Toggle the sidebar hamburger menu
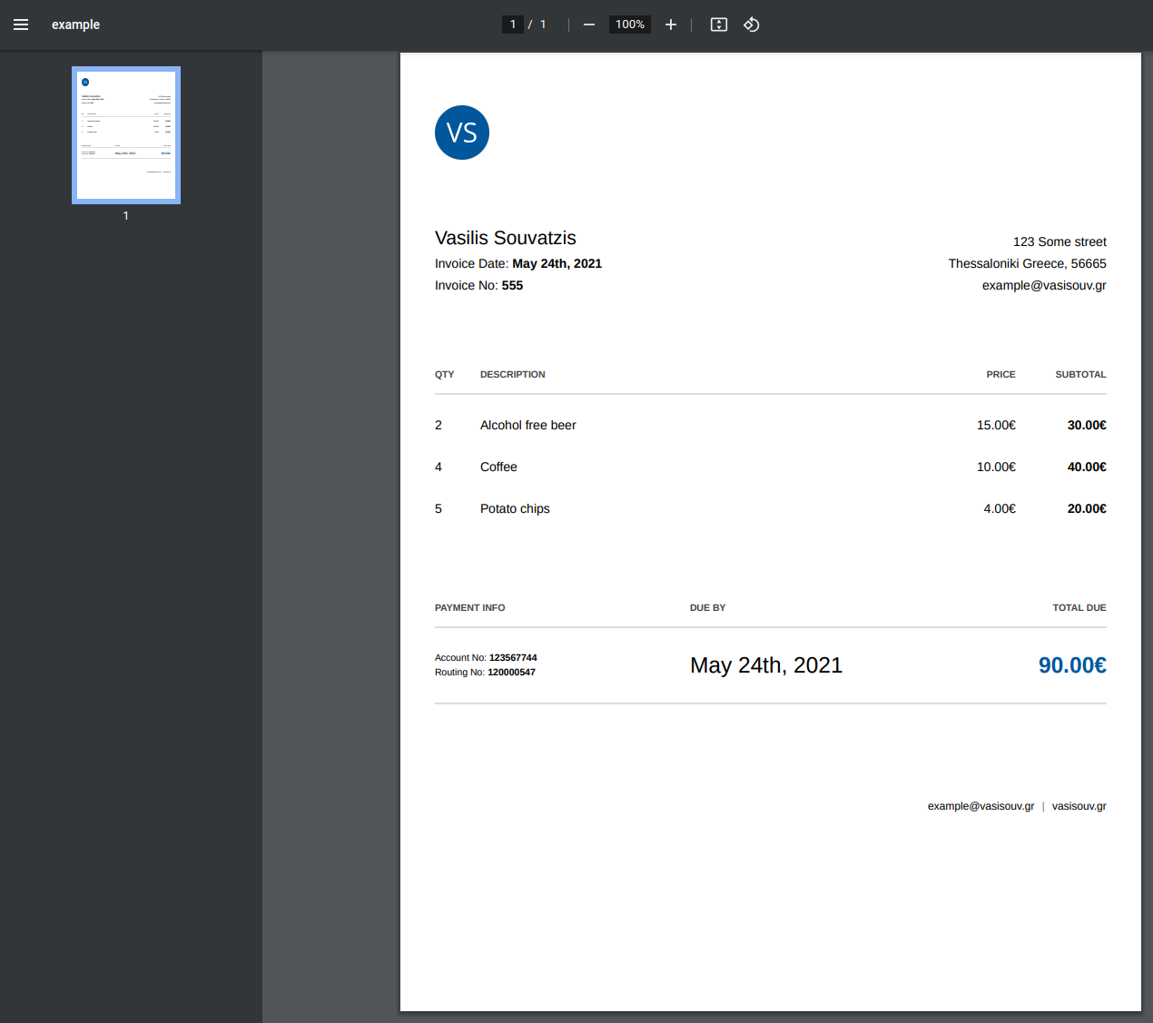Image resolution: width=1153 pixels, height=1023 pixels. point(21,25)
